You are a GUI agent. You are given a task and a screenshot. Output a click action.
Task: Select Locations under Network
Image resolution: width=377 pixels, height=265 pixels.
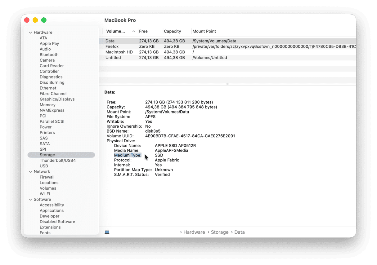coord(49,183)
